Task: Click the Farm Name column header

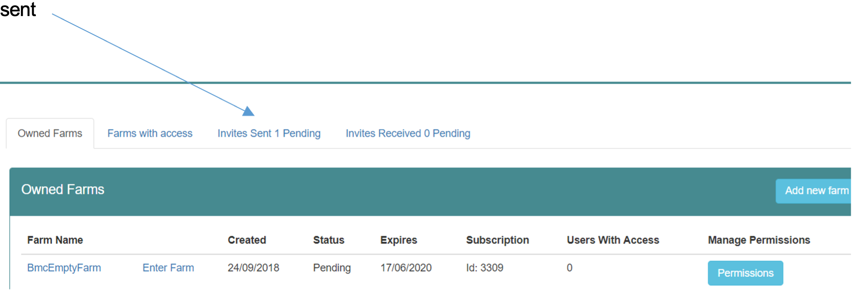Action: tap(55, 240)
